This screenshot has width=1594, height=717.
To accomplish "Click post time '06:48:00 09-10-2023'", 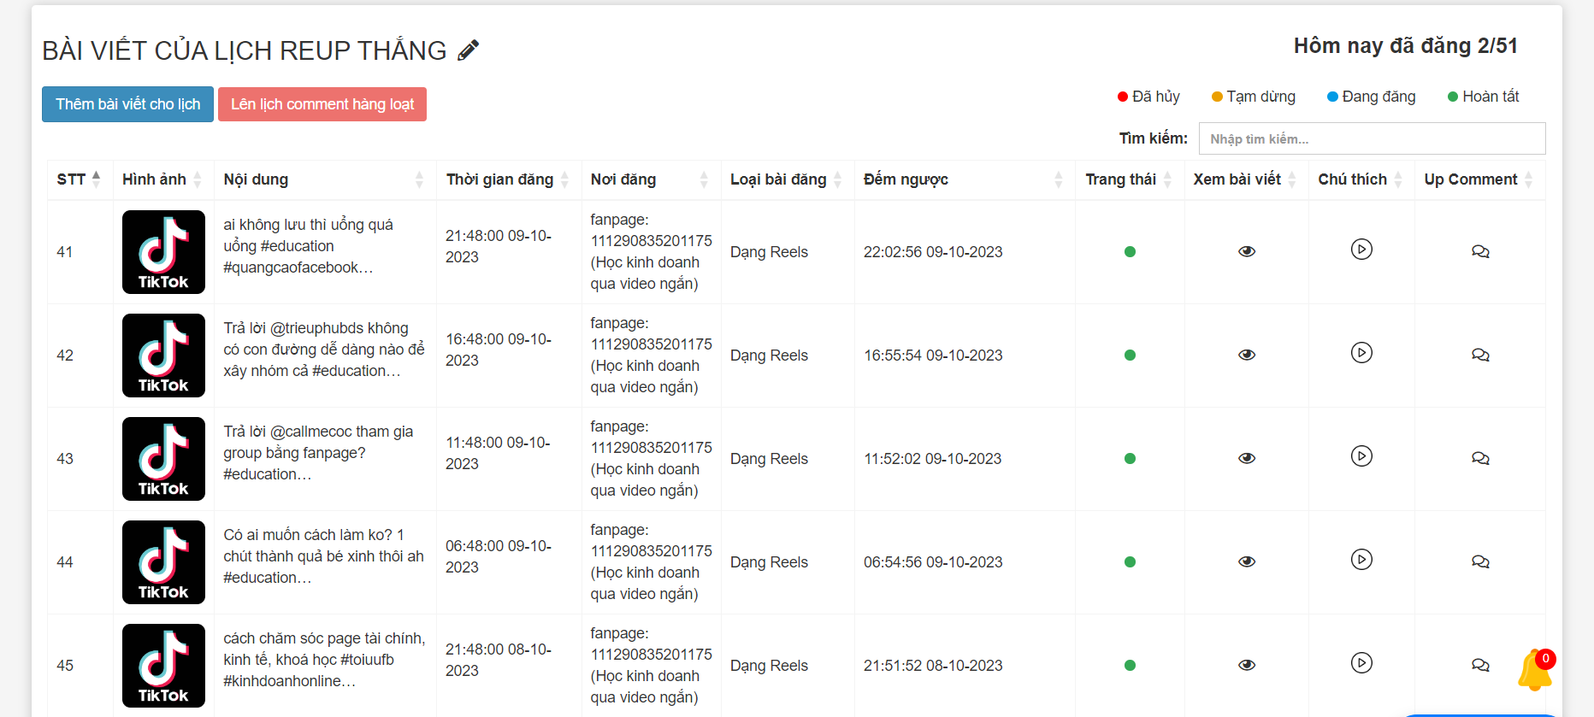I will 499,556.
